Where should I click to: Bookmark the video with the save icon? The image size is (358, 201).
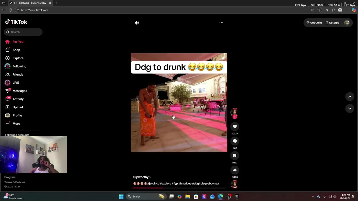coord(235,155)
